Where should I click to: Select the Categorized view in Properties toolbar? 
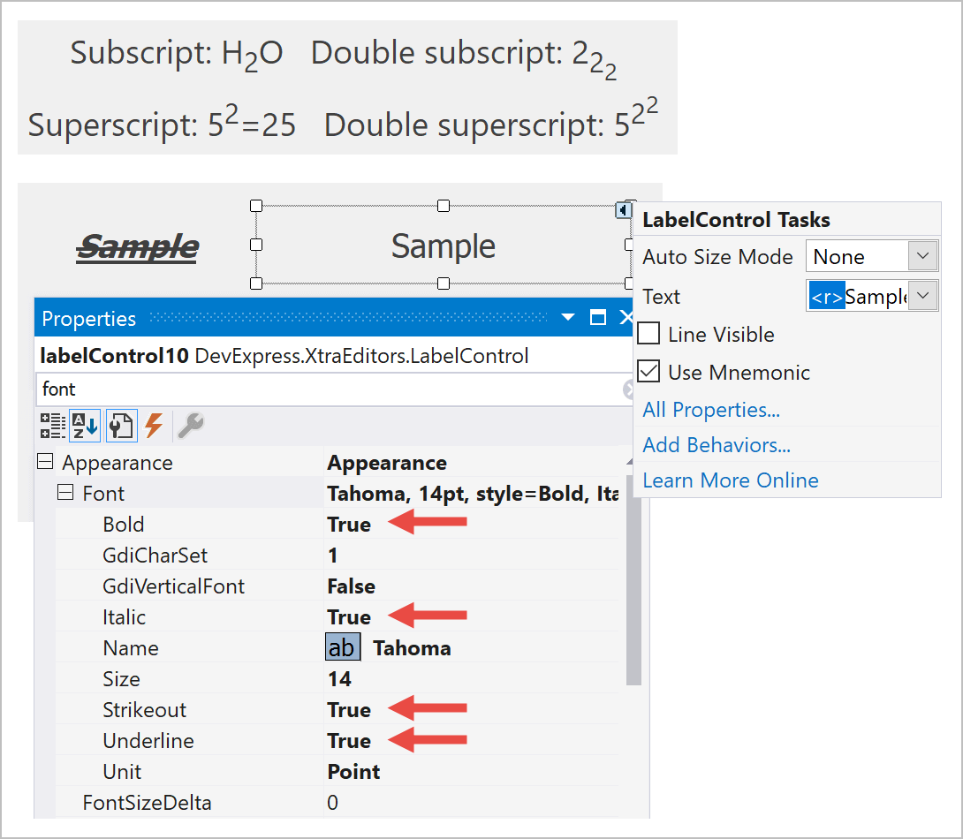click(52, 425)
